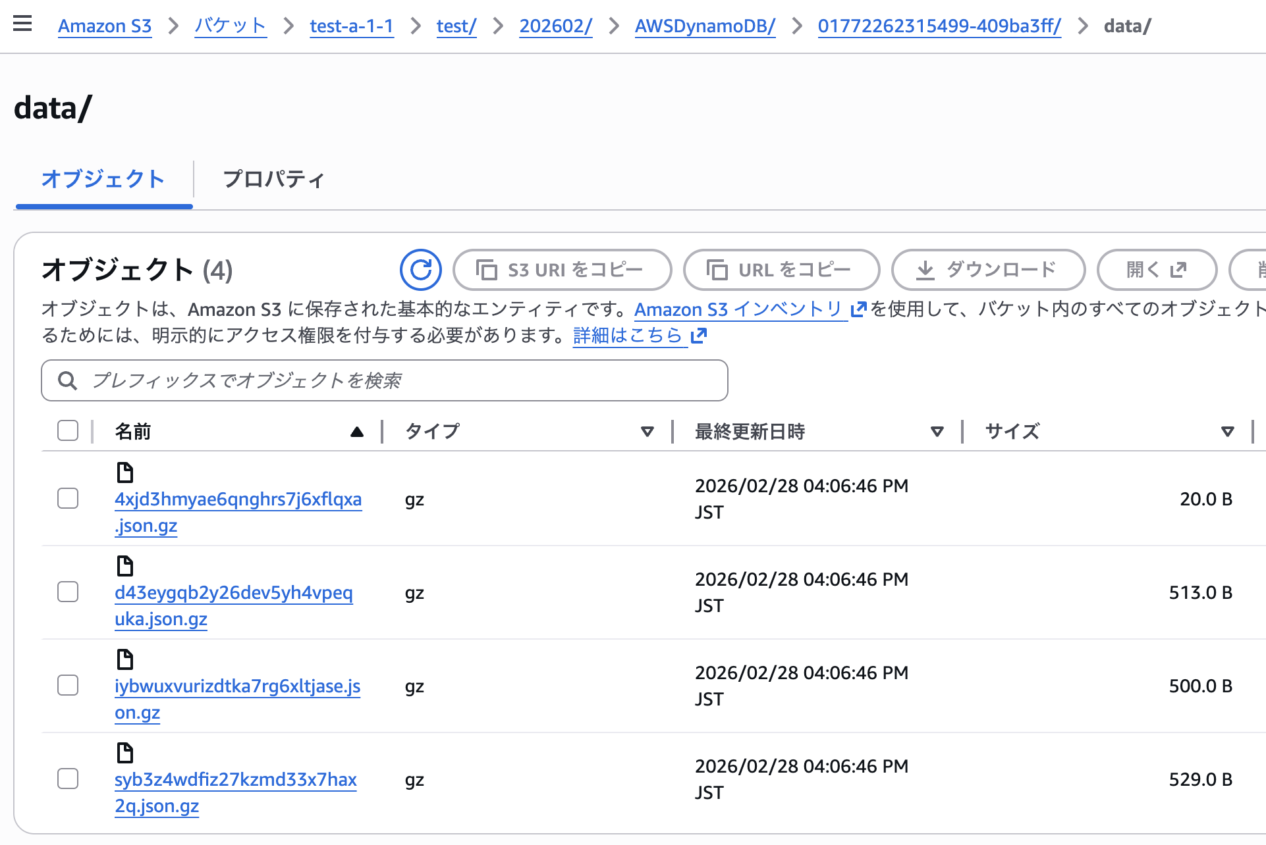Open Amazon S3 インベントリ external link
The image size is (1266, 845).
738,309
